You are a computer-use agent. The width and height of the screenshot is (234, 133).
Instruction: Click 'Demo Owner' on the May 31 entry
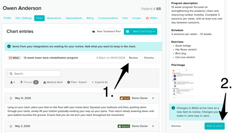pyautogui.click(x=140, y=98)
